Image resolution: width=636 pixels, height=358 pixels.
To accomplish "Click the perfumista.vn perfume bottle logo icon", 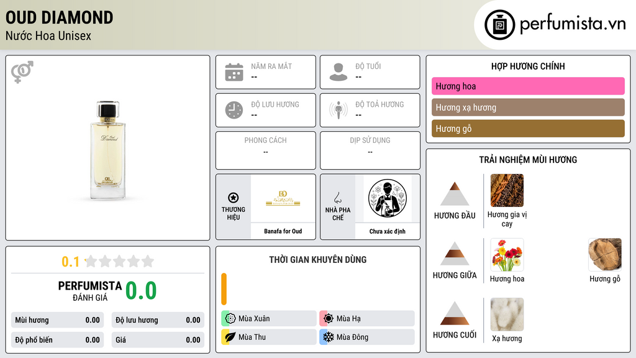I will 499,25.
